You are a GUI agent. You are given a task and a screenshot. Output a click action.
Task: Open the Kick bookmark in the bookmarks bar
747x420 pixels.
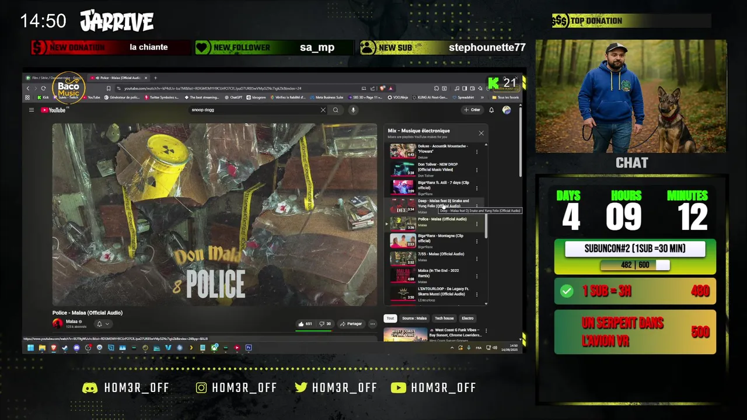point(43,97)
